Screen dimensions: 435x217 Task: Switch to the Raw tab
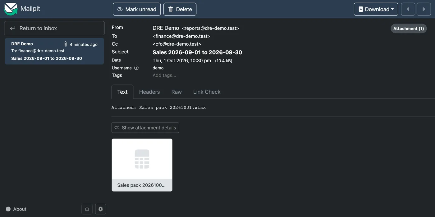pos(176,92)
